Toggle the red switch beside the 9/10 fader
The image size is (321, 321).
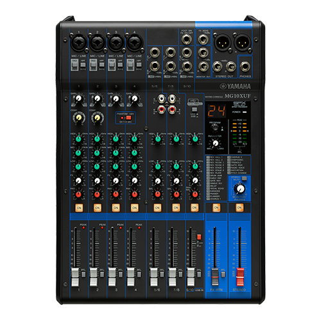[x=199, y=237]
